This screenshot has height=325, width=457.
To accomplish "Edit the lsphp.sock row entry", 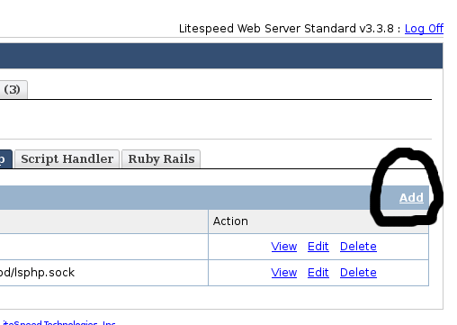I will pyautogui.click(x=318, y=273).
